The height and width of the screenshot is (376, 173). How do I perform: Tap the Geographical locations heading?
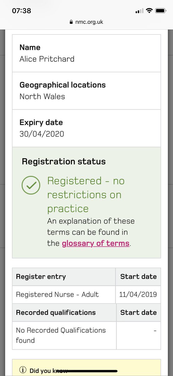(x=62, y=85)
